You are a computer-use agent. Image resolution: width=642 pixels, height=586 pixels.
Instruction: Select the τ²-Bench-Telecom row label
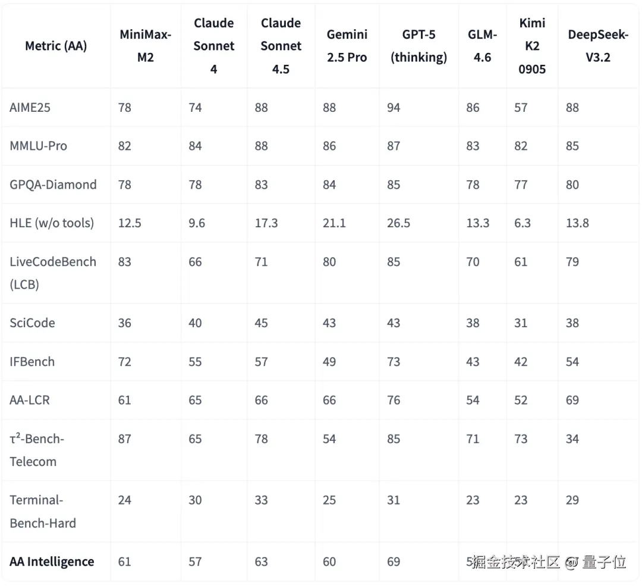37,450
